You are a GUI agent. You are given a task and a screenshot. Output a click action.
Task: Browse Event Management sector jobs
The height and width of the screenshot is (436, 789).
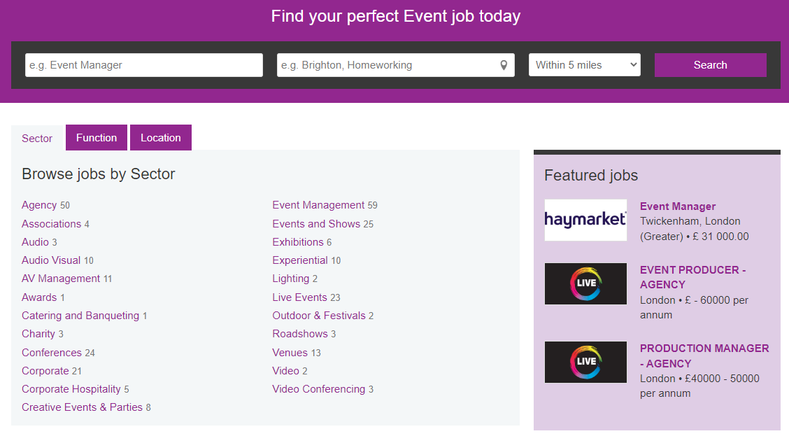point(318,204)
